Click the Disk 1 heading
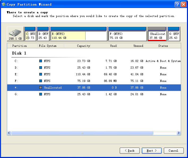Image resolution: width=188 pixels, height=158 pixels. tap(19, 53)
